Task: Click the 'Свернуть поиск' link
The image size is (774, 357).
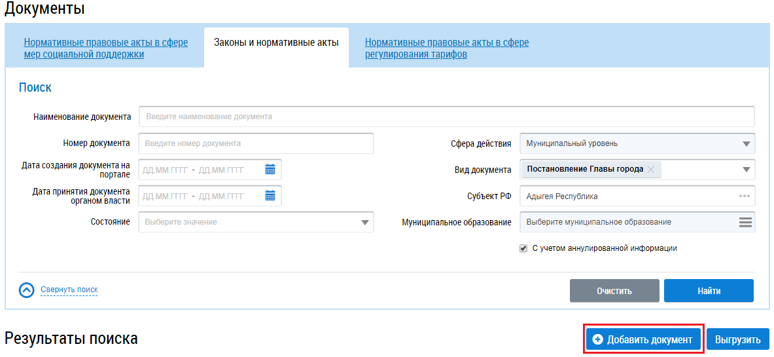Action: (x=69, y=290)
